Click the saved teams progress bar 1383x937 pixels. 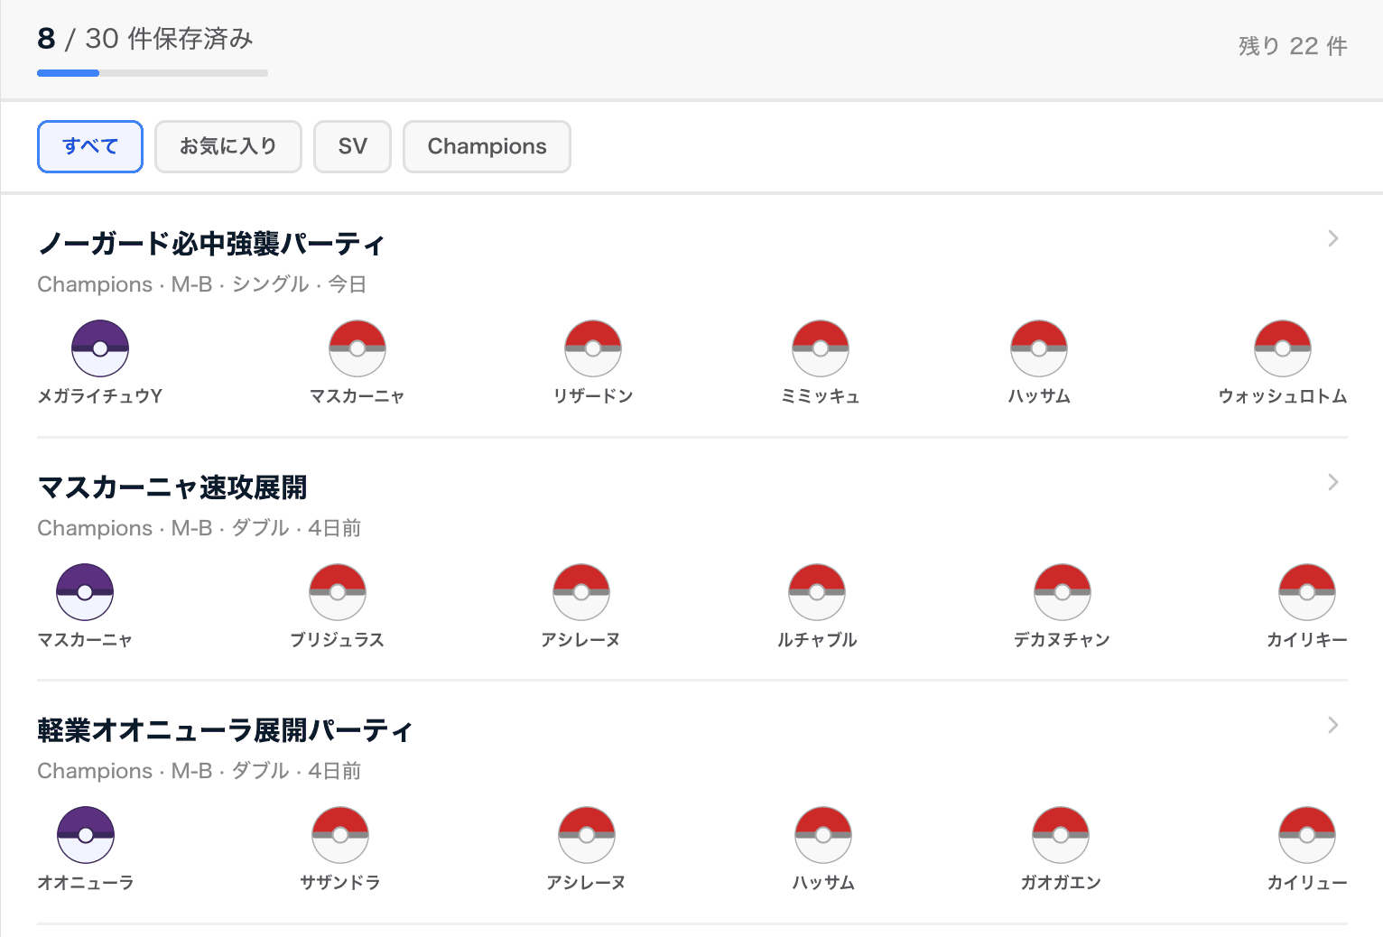(x=153, y=73)
